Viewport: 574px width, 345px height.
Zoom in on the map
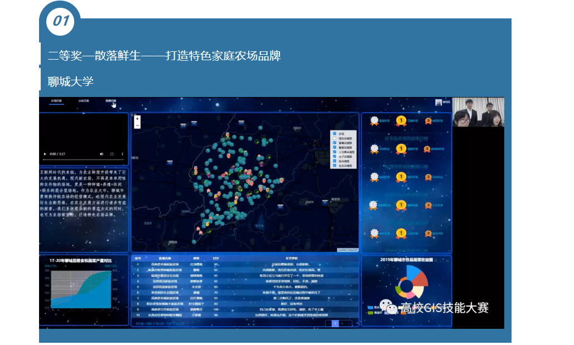pyautogui.click(x=137, y=119)
